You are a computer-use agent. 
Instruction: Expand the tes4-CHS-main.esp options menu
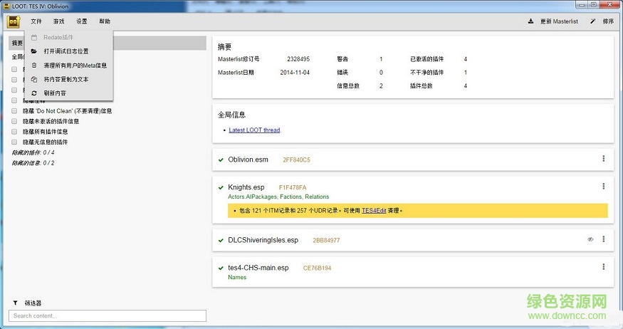pos(603,267)
